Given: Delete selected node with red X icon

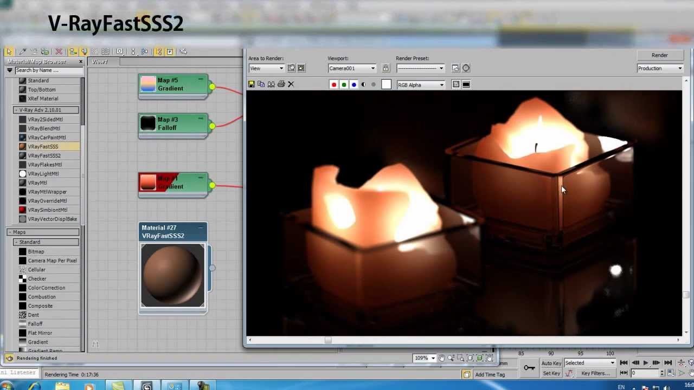Looking at the screenshot, I should pos(59,51).
